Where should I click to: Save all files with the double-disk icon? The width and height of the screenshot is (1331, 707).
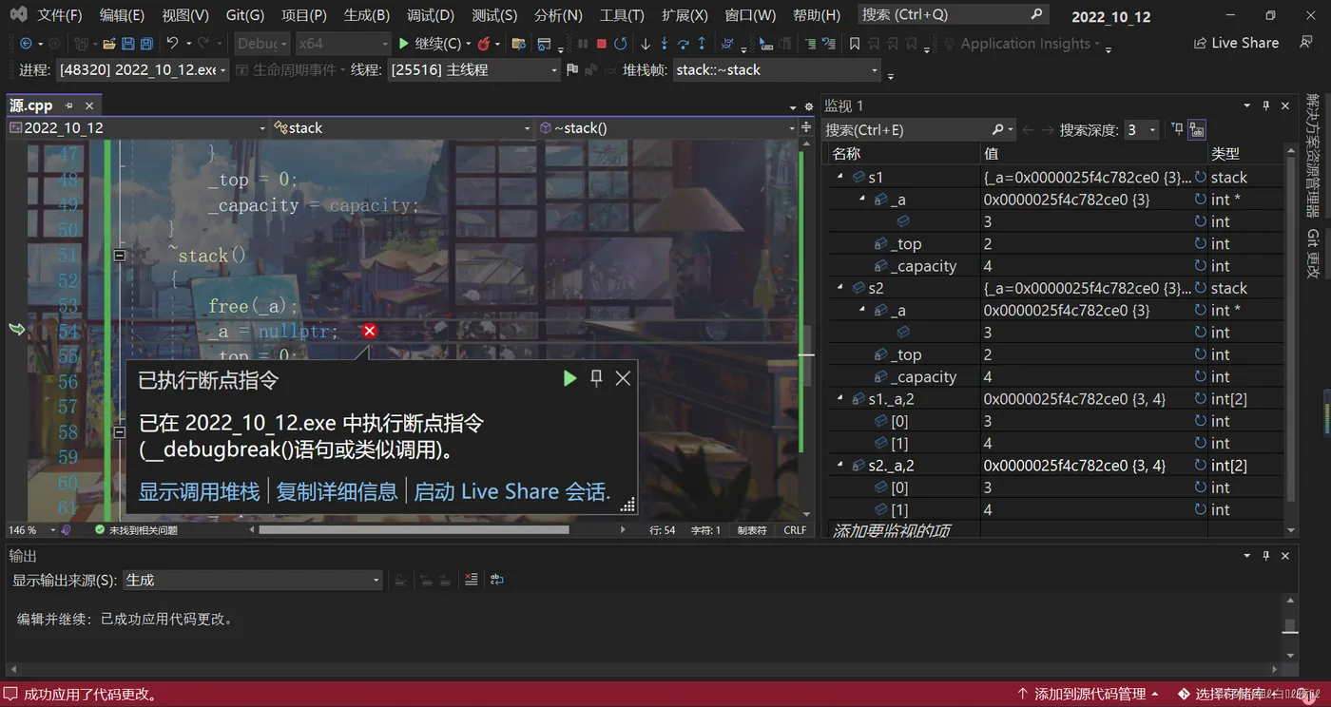coord(146,44)
